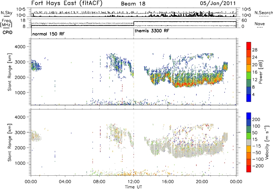Click the '16:00' time tick label
273x189 pixels.
(168, 182)
